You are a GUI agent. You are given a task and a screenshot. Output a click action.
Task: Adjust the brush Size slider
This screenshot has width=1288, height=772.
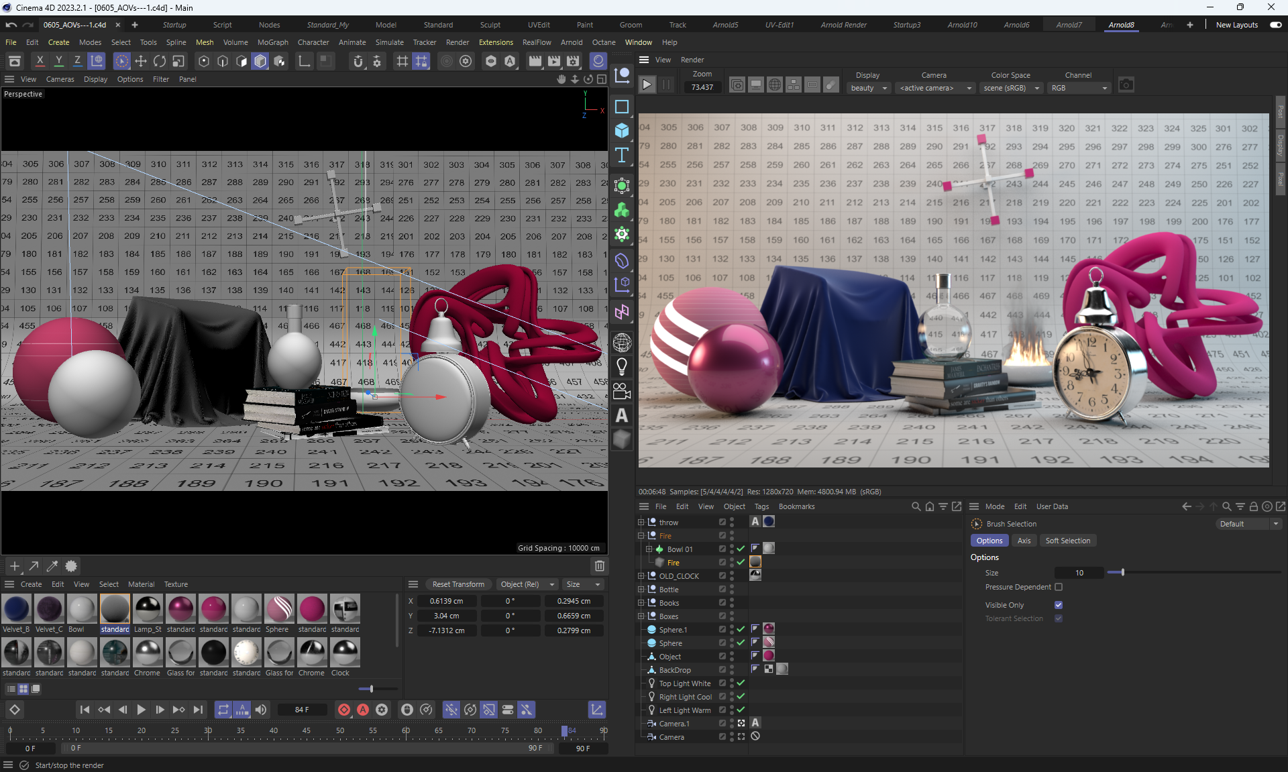coord(1122,573)
